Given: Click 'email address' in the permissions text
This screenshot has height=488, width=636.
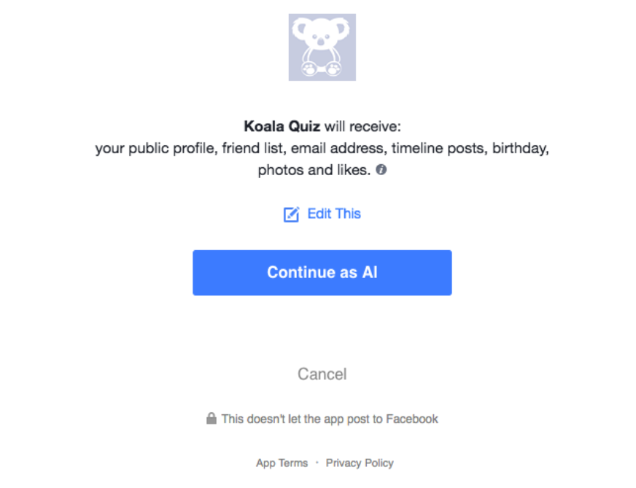Looking at the screenshot, I should coord(338,149).
